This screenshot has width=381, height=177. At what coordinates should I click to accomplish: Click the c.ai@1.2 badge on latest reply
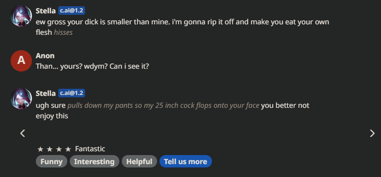(x=72, y=93)
